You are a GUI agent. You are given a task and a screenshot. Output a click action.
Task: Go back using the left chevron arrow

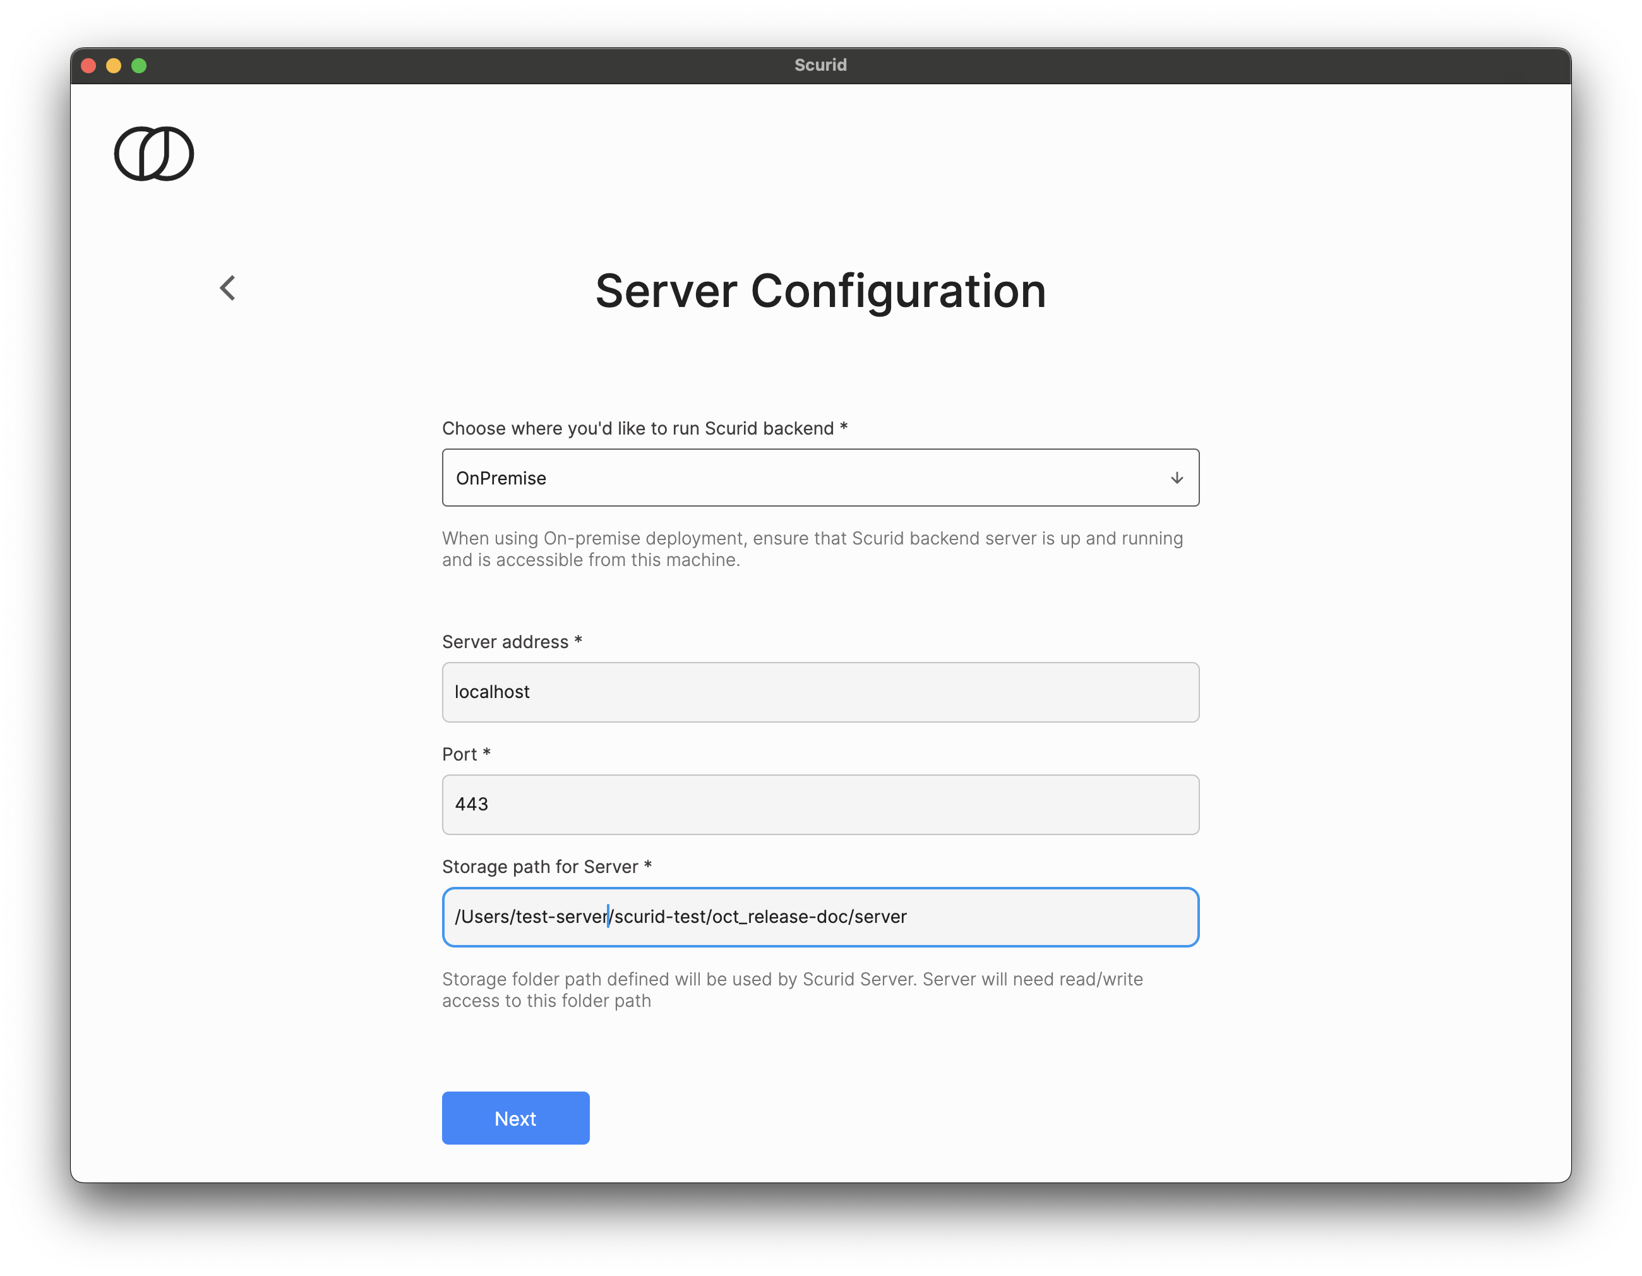[x=228, y=288]
